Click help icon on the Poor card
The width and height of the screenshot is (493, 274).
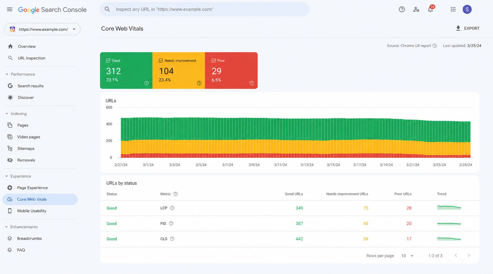point(252,83)
